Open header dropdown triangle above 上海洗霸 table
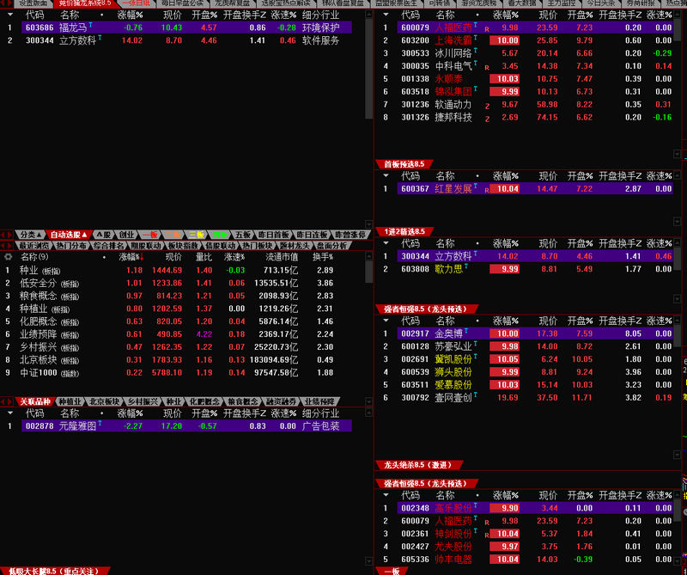The height and width of the screenshot is (575, 687). pyautogui.click(x=386, y=15)
